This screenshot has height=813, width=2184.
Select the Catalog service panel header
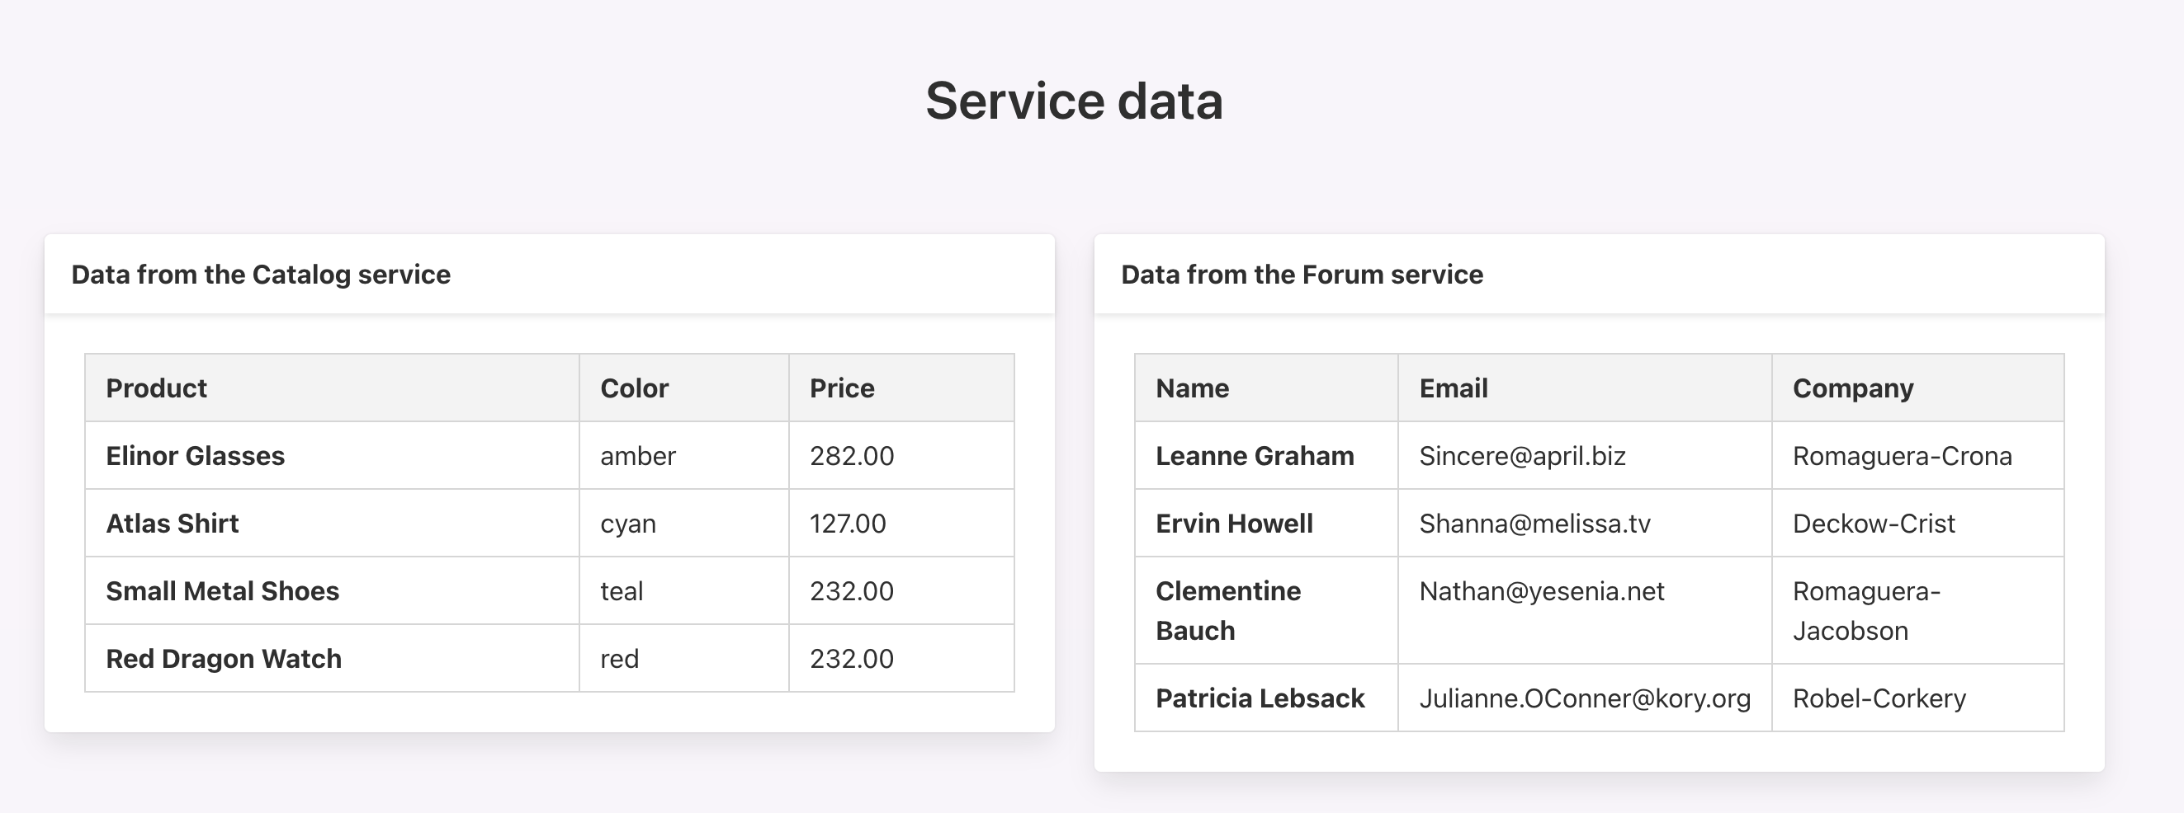(550, 275)
